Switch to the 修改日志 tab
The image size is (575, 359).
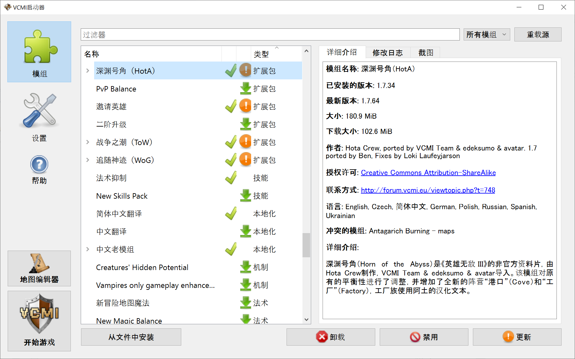coord(387,53)
